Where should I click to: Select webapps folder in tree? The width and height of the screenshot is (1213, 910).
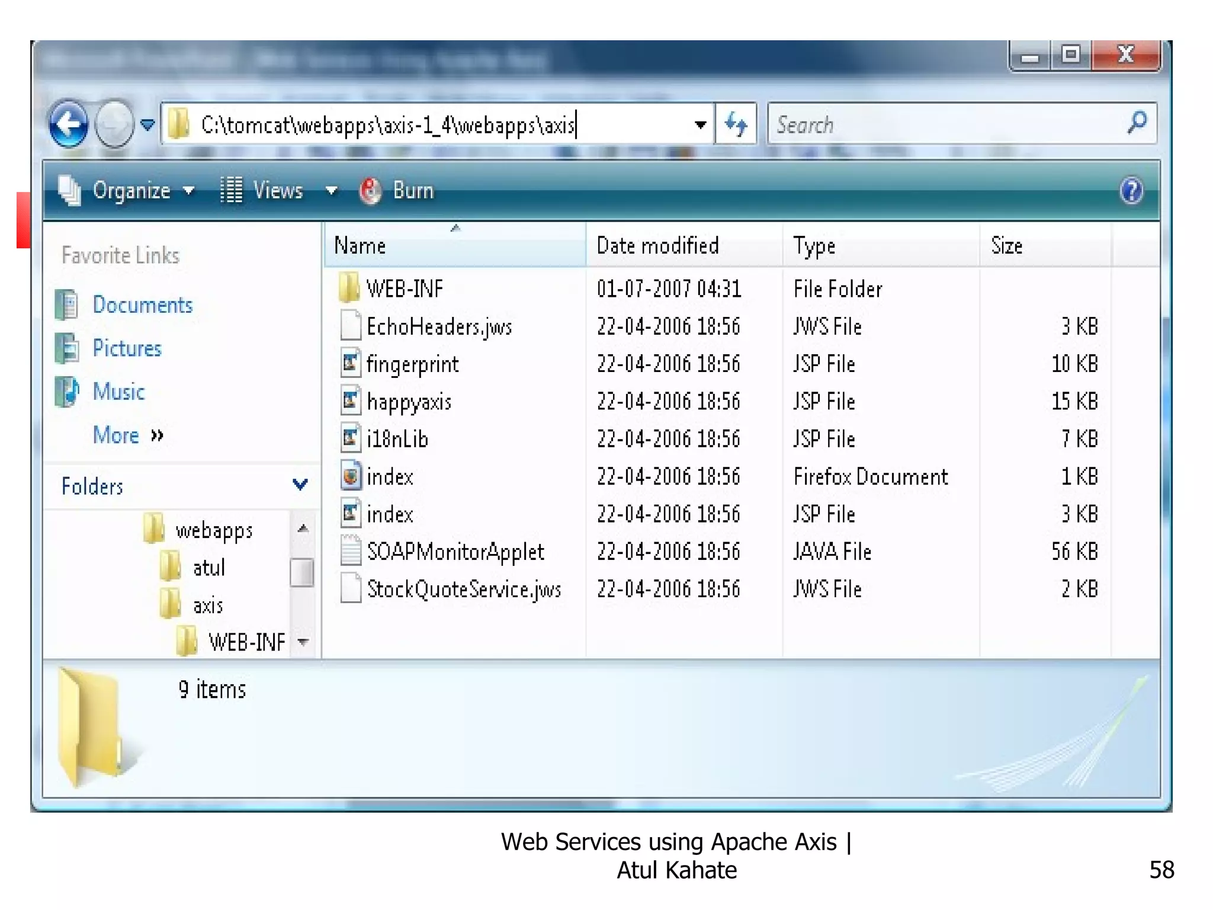(x=214, y=530)
